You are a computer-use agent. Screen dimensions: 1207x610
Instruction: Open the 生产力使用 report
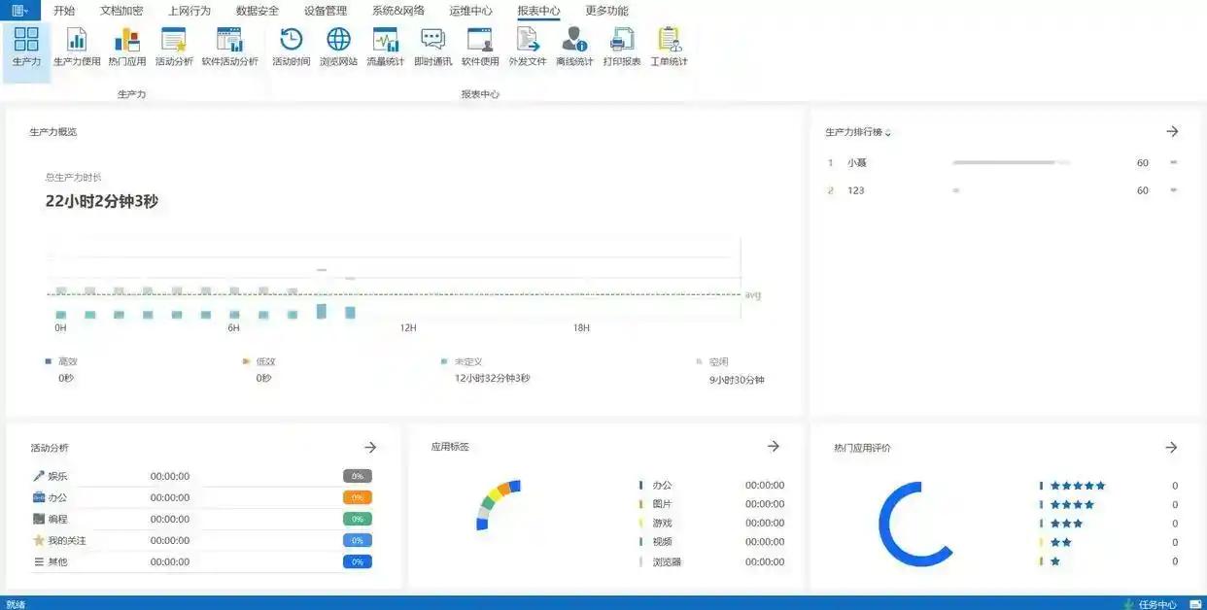[77, 47]
